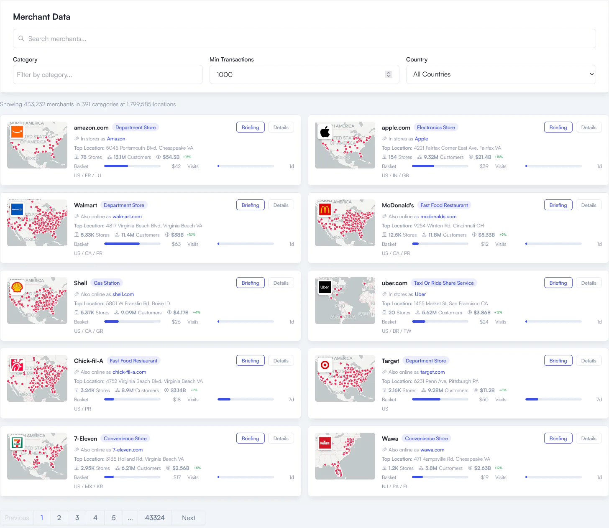The height and width of the screenshot is (528, 609).
Task: Click Chick-fil-A Visits progress bar
Action: [246, 399]
